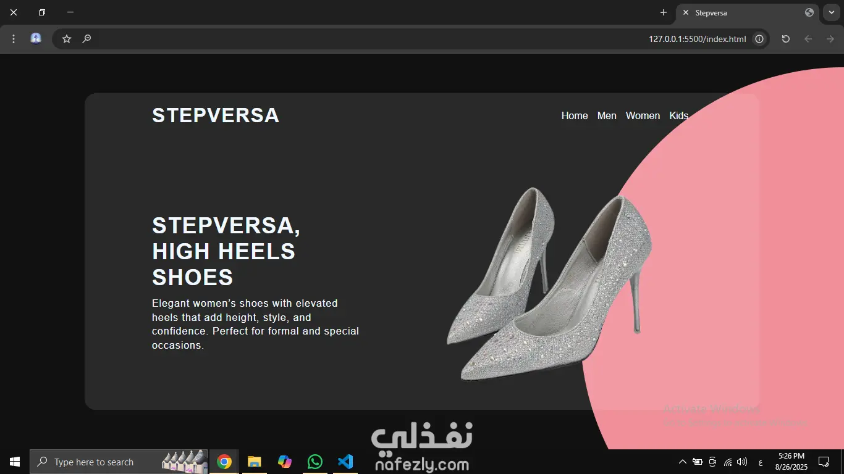This screenshot has width=844, height=474.
Task: Bookmark this page with the star icon
Action: [67, 39]
